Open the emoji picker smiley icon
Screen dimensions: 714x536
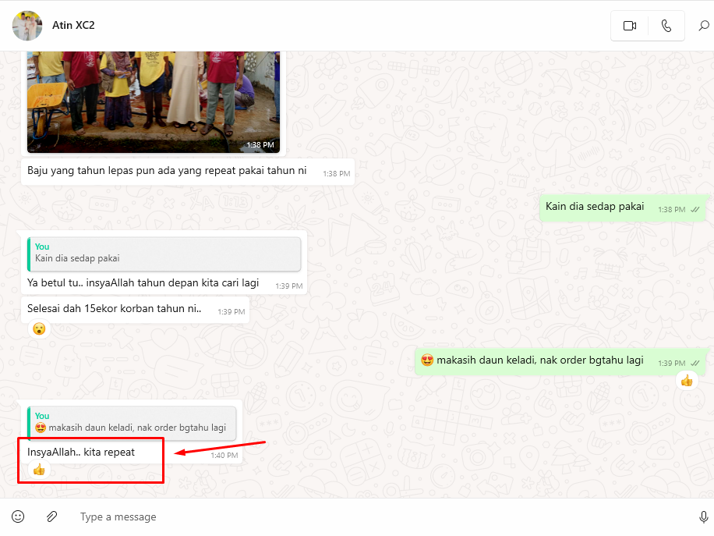click(x=18, y=516)
